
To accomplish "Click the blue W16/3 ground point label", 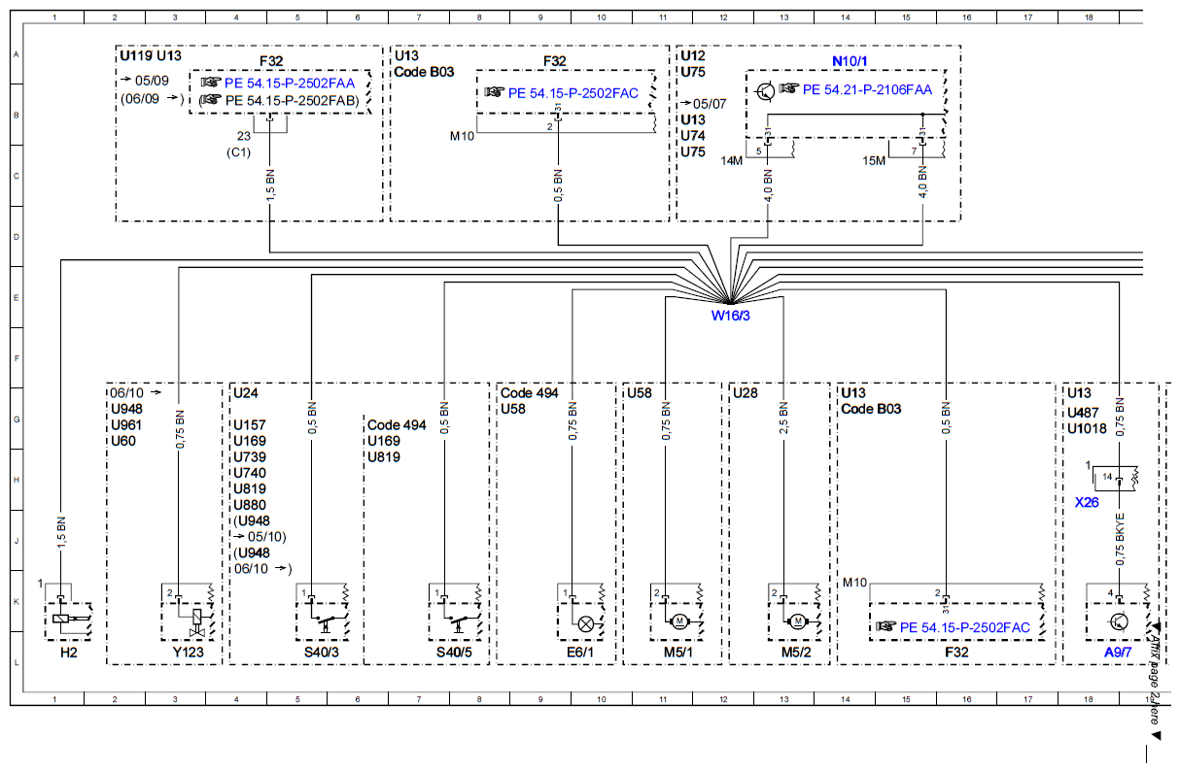I will 729,315.
